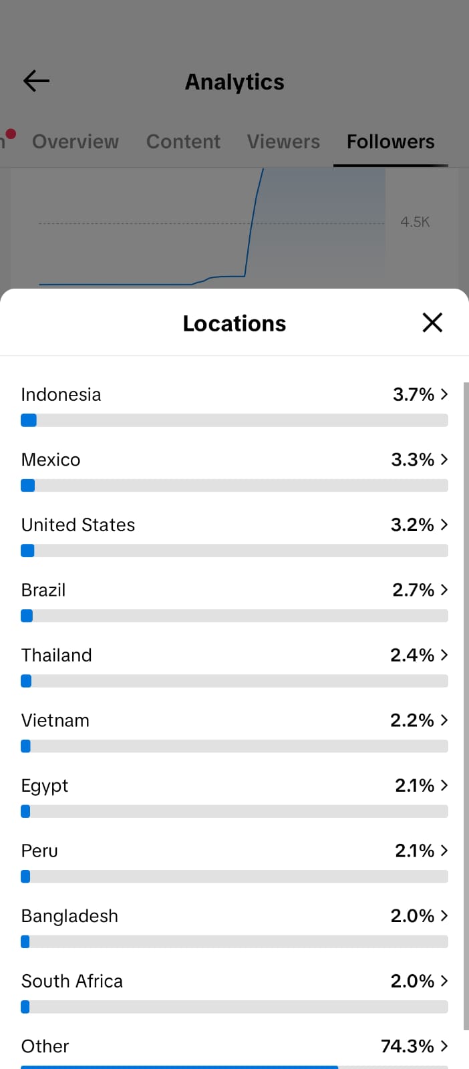469x1069 pixels.
Task: Open the Viewers tab
Action: coord(283,142)
